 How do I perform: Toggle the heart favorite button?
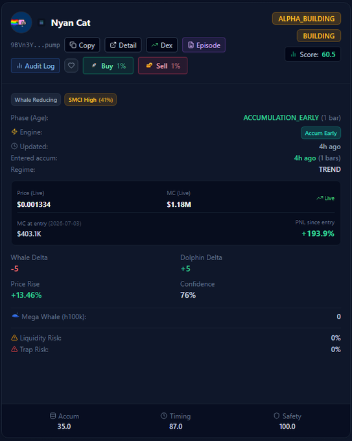click(71, 66)
